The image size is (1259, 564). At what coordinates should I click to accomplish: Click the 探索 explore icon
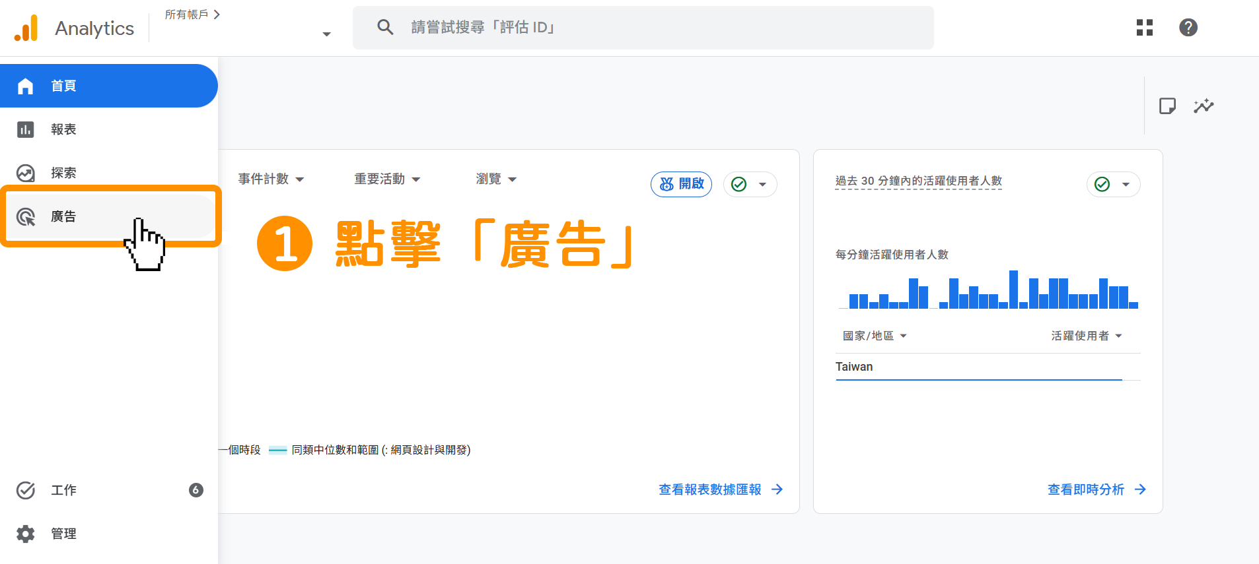click(26, 173)
